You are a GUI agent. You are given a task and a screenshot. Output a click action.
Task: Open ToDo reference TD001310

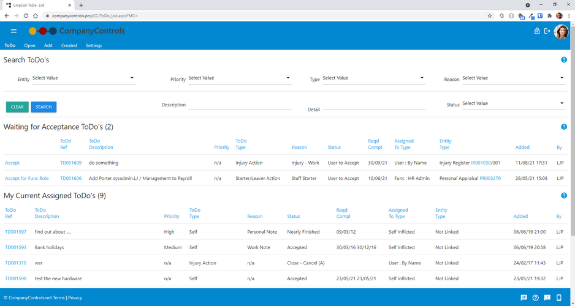(x=16, y=263)
